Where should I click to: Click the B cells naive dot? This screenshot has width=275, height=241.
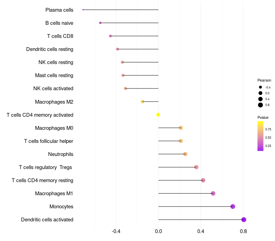[100, 23]
